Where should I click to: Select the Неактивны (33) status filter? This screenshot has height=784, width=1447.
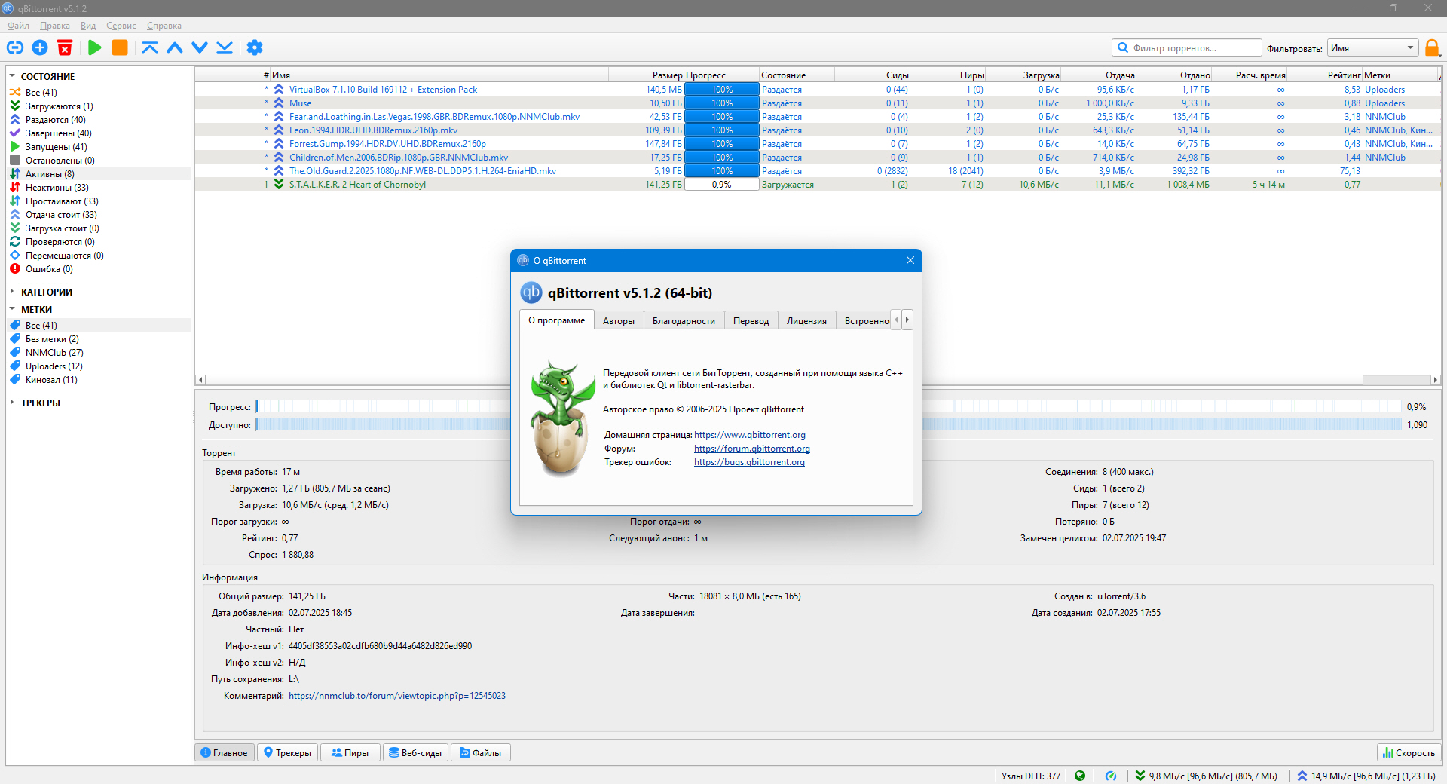pos(57,188)
